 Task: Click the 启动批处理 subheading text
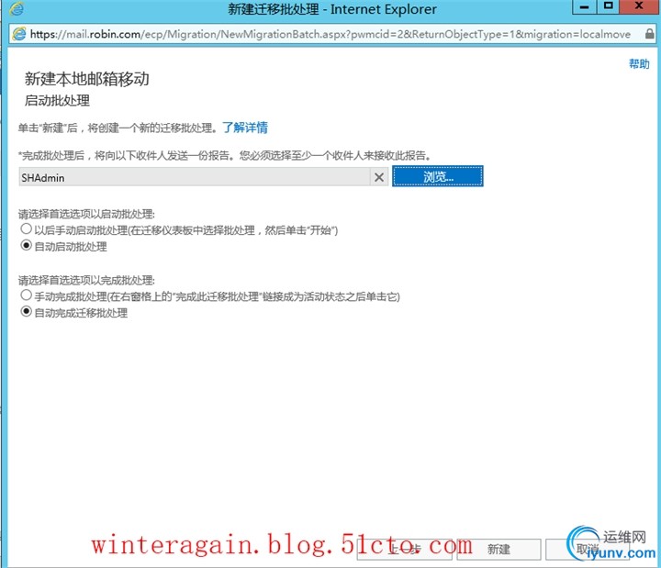pos(57,100)
